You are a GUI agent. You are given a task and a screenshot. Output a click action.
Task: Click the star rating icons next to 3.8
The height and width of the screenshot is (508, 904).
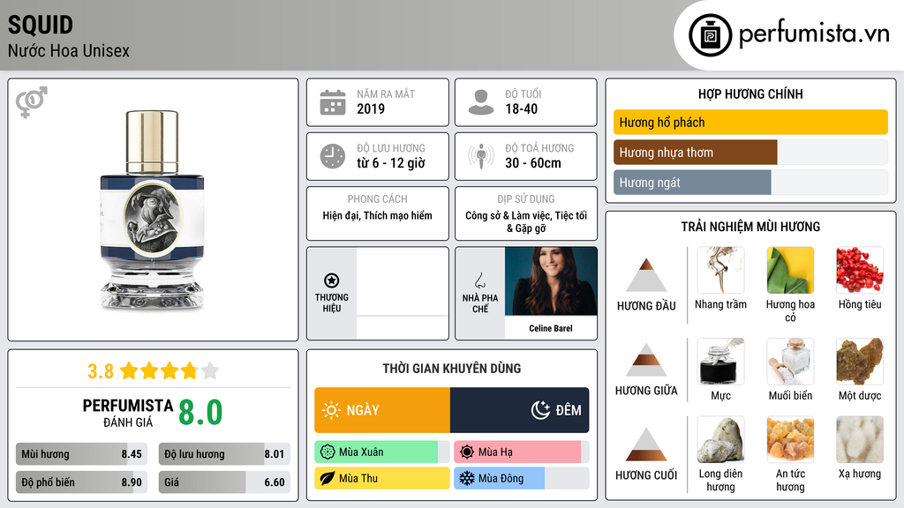(x=169, y=371)
